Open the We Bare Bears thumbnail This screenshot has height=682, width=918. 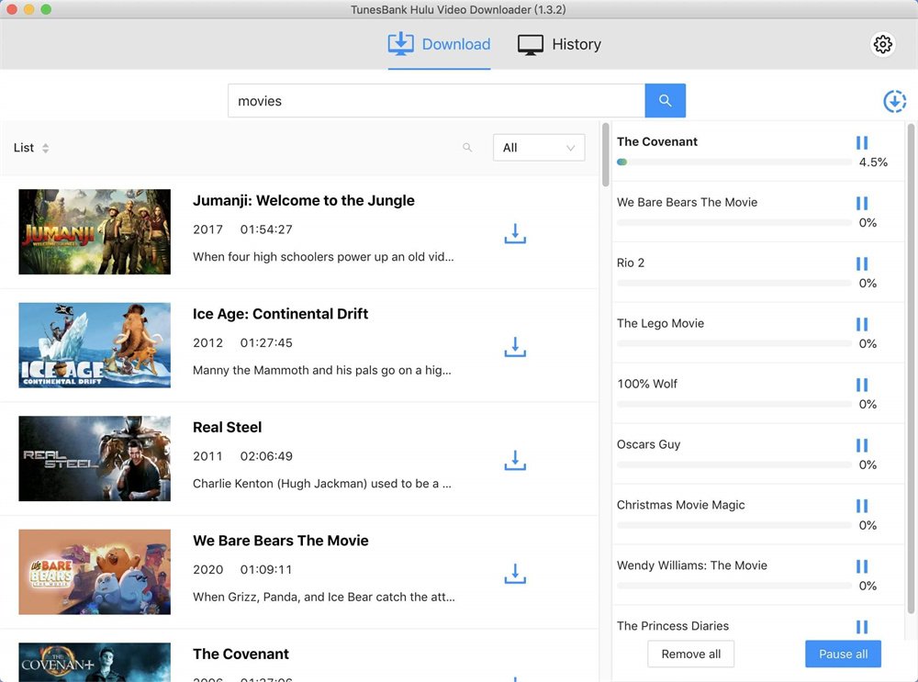pos(95,572)
